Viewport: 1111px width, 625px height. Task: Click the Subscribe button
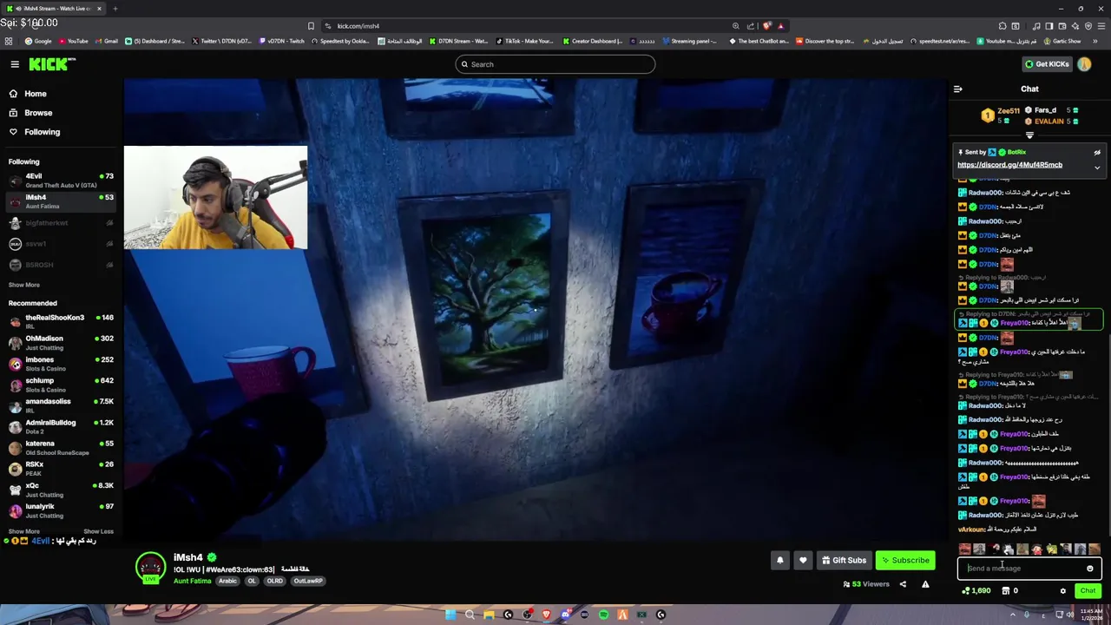click(x=905, y=561)
